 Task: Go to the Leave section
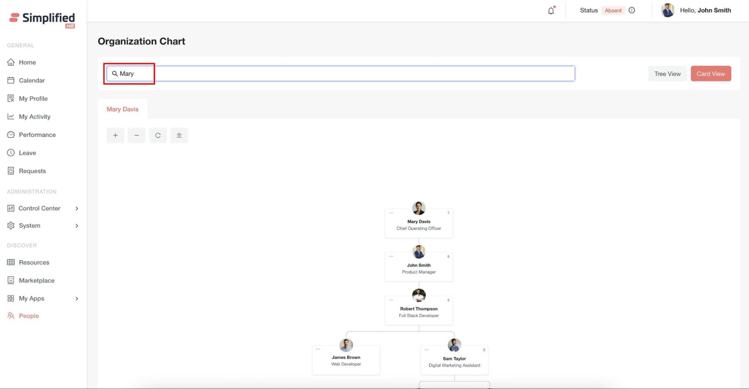click(27, 153)
